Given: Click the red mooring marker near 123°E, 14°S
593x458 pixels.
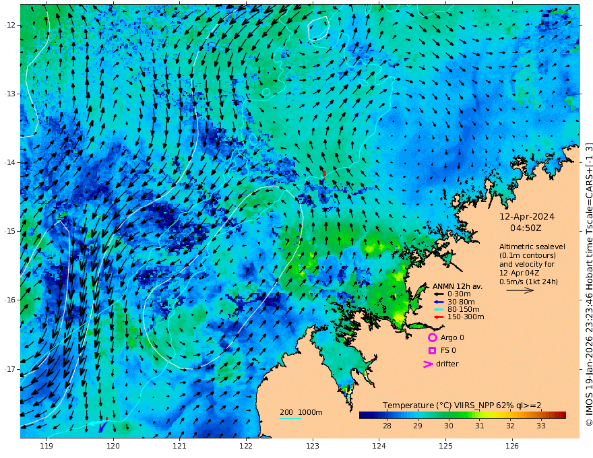Looking at the screenshot, I should (x=324, y=174).
